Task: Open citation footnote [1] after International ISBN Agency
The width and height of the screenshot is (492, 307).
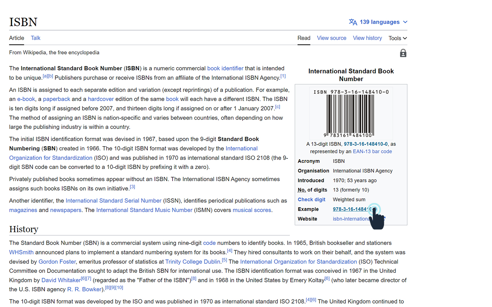Action: click(x=283, y=76)
